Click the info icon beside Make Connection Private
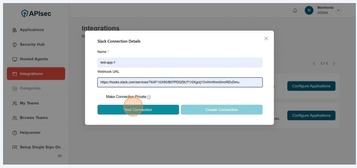Image resolution: width=357 pixels, height=168 pixels. pos(148,97)
